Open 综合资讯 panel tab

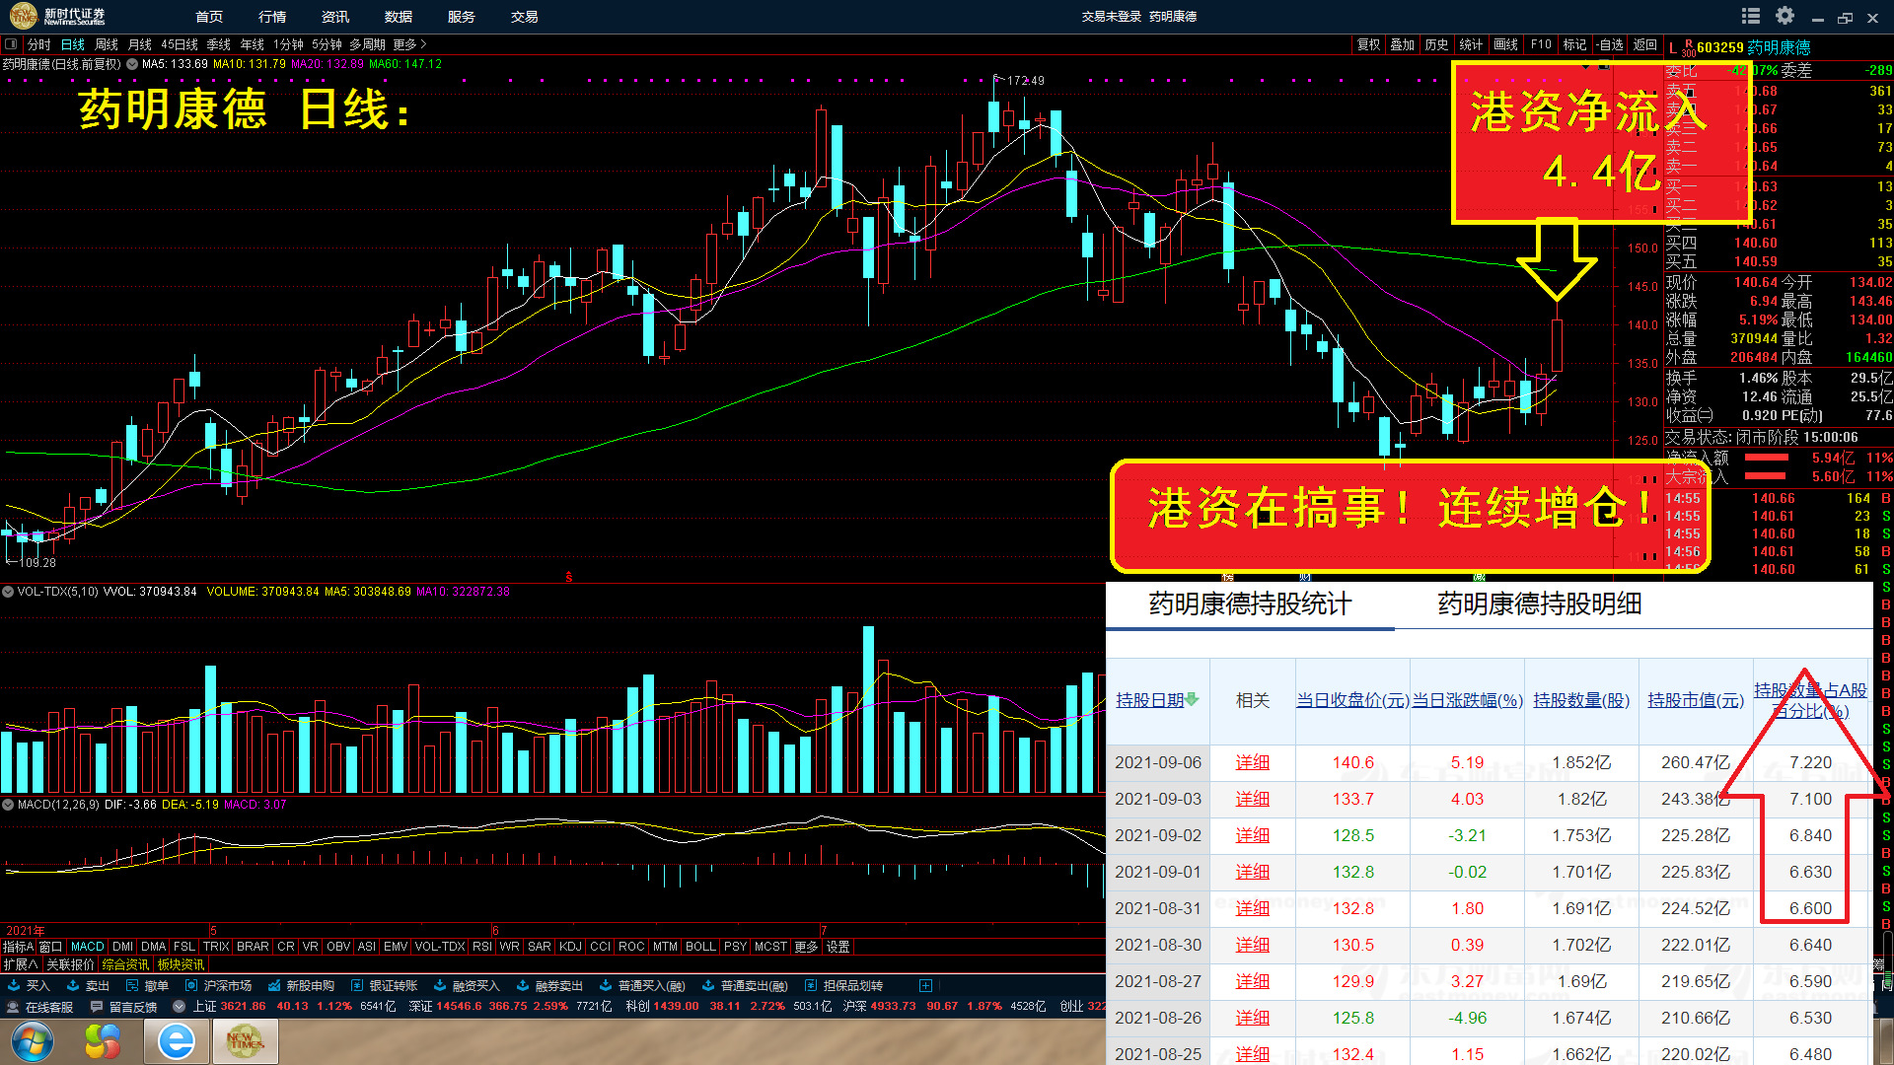[x=125, y=964]
